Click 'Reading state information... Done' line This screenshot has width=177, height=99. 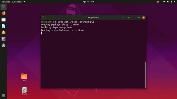[x=62, y=30]
